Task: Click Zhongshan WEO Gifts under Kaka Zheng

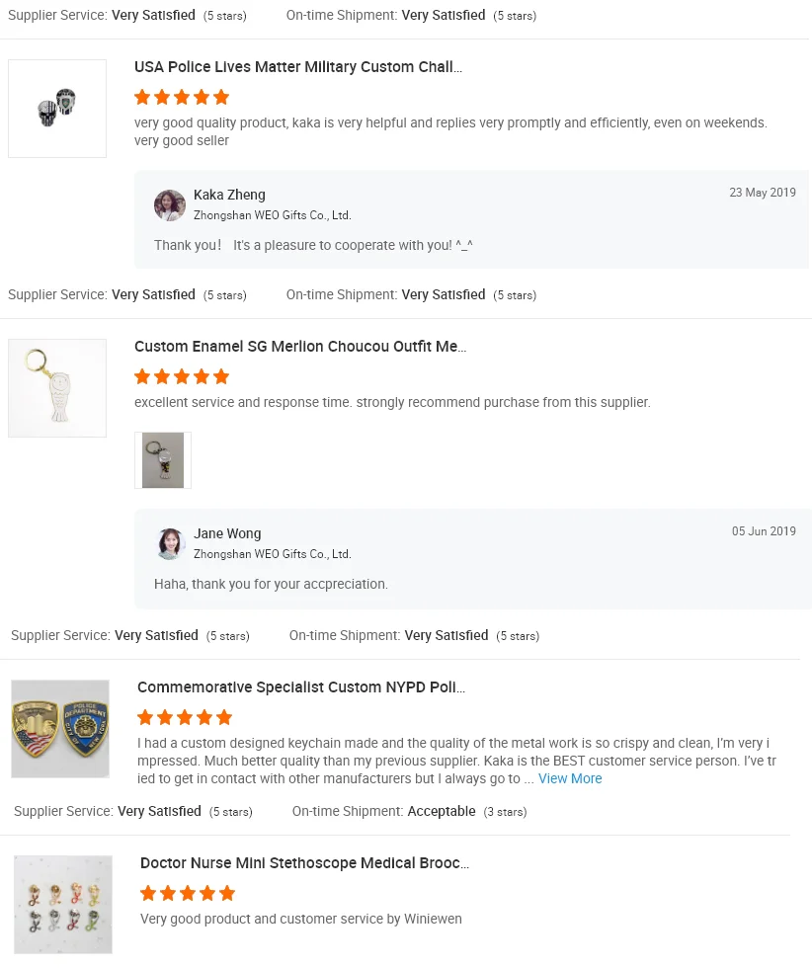Action: coord(272,215)
